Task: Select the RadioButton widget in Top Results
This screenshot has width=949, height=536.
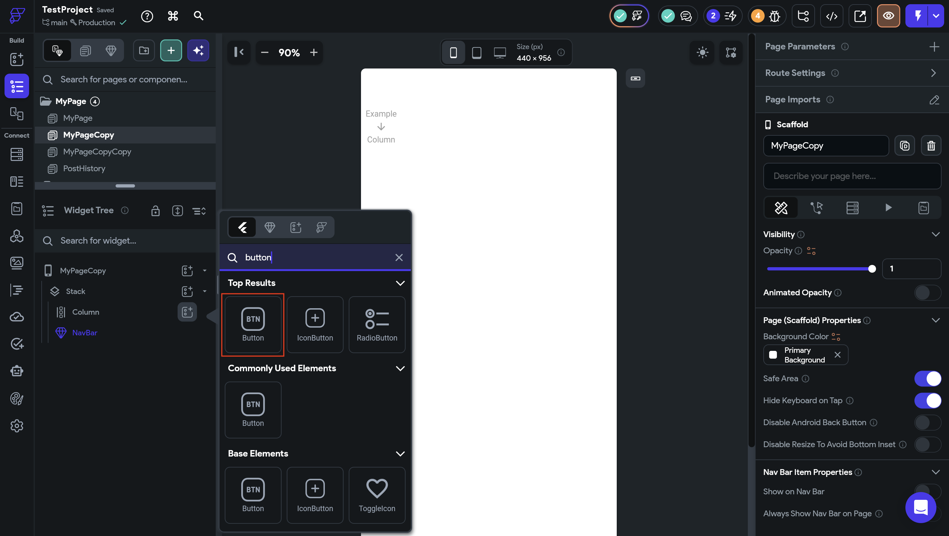Action: (x=377, y=324)
